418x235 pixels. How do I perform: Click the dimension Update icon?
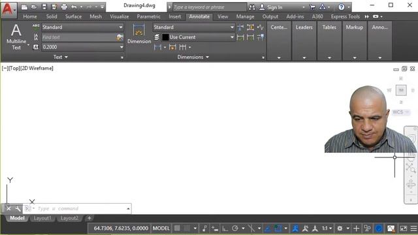[250, 37]
